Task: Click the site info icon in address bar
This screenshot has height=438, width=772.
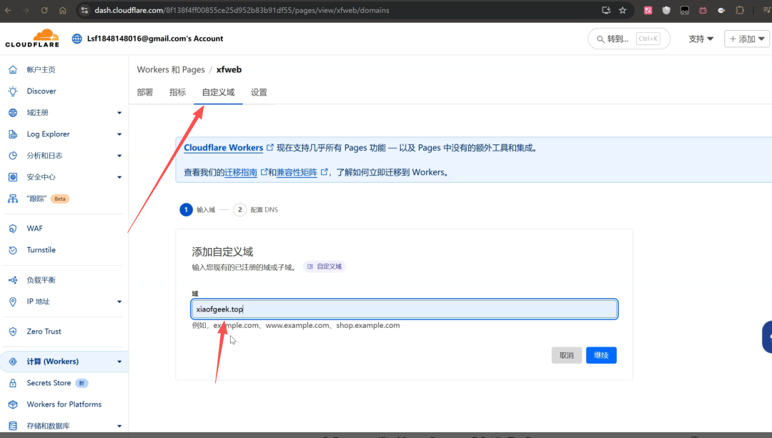Action: (x=84, y=10)
